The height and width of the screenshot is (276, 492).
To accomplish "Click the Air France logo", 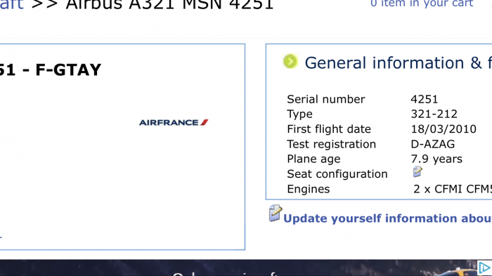I will click(174, 122).
